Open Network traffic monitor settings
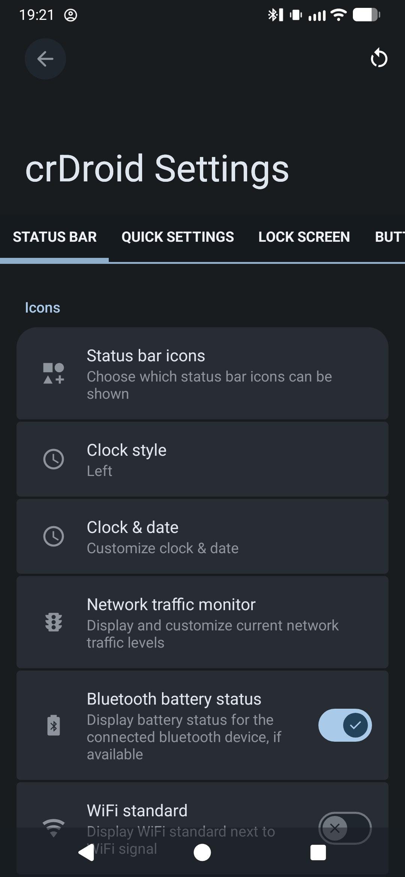This screenshot has width=405, height=877. [x=202, y=622]
